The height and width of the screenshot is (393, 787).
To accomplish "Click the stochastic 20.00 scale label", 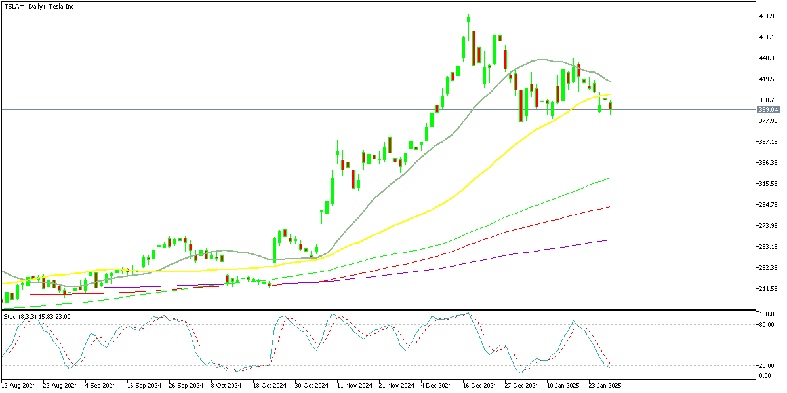I will click(x=766, y=366).
